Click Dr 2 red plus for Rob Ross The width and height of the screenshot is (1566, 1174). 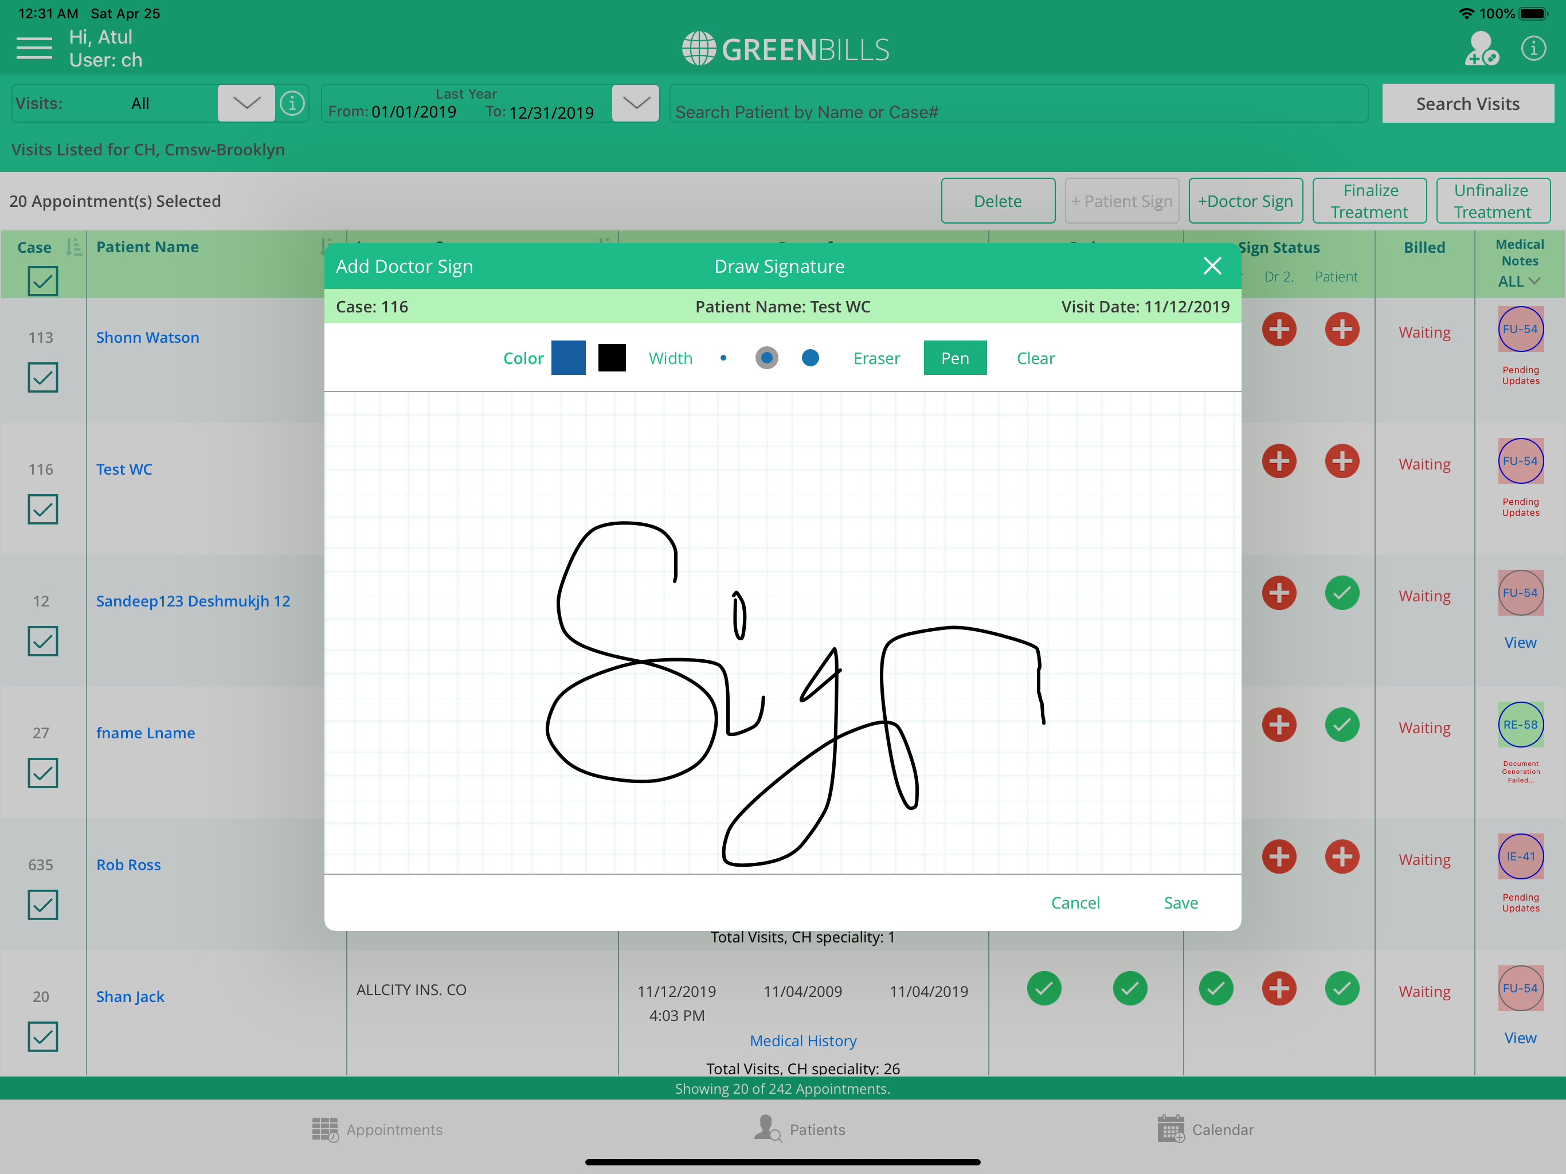tap(1279, 856)
